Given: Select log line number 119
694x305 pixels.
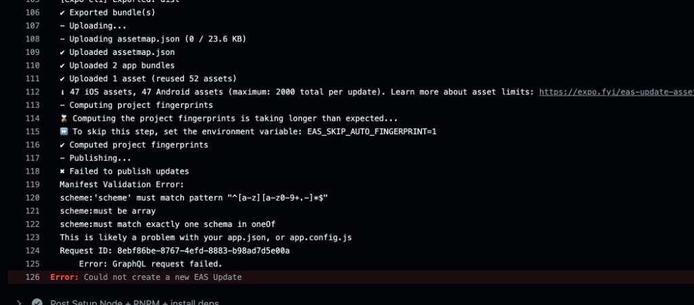Looking at the screenshot, I should pos(33,184).
